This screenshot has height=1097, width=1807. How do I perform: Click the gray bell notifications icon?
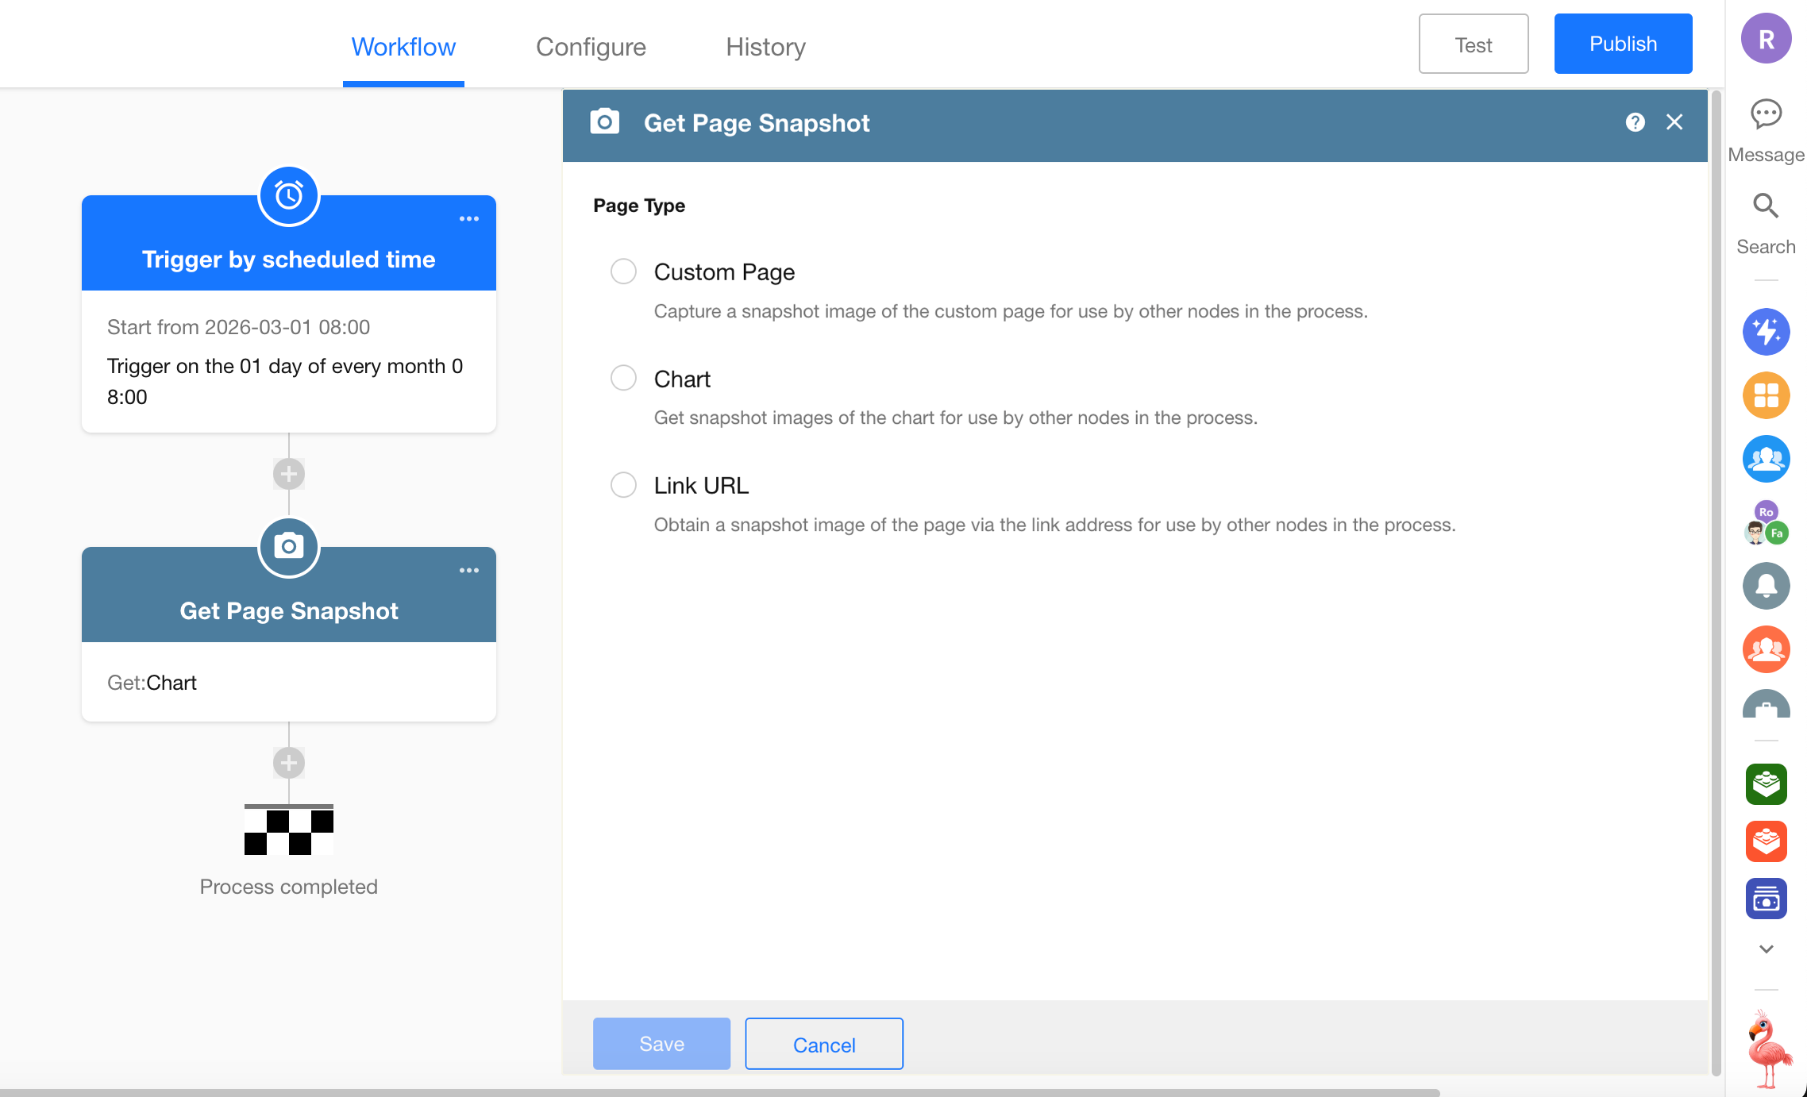[x=1766, y=586]
